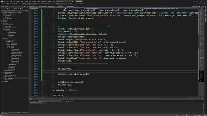Viewport: 207px width, 116px height.
Task: Toggle word wrap in Output pane
Action: tap(73, 101)
